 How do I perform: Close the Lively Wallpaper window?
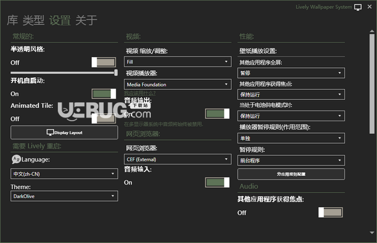369,7
